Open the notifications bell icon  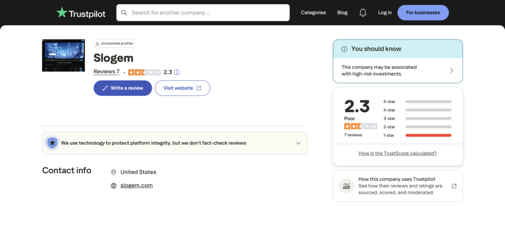(x=363, y=12)
